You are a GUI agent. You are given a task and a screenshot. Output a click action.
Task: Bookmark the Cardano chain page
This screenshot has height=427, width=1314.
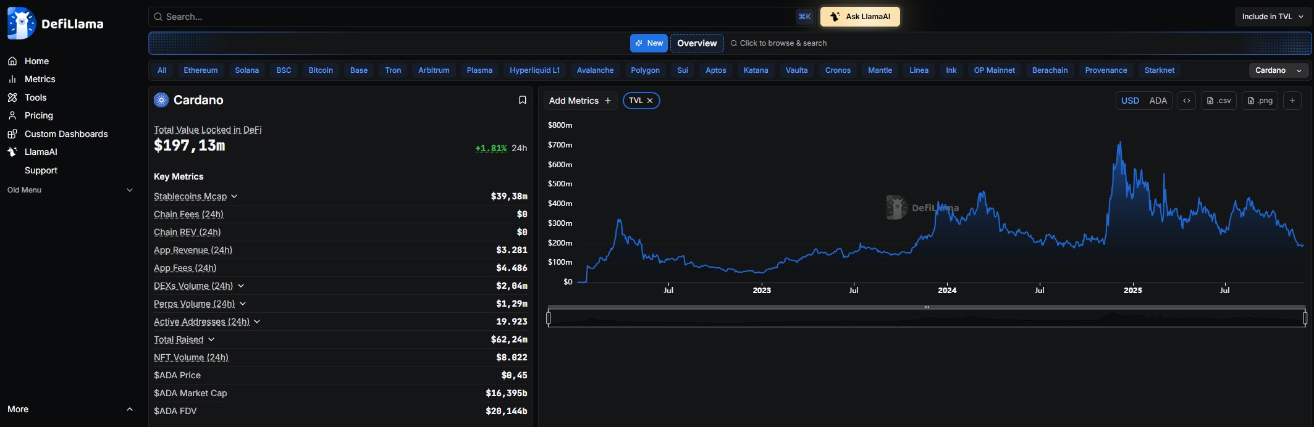(522, 100)
